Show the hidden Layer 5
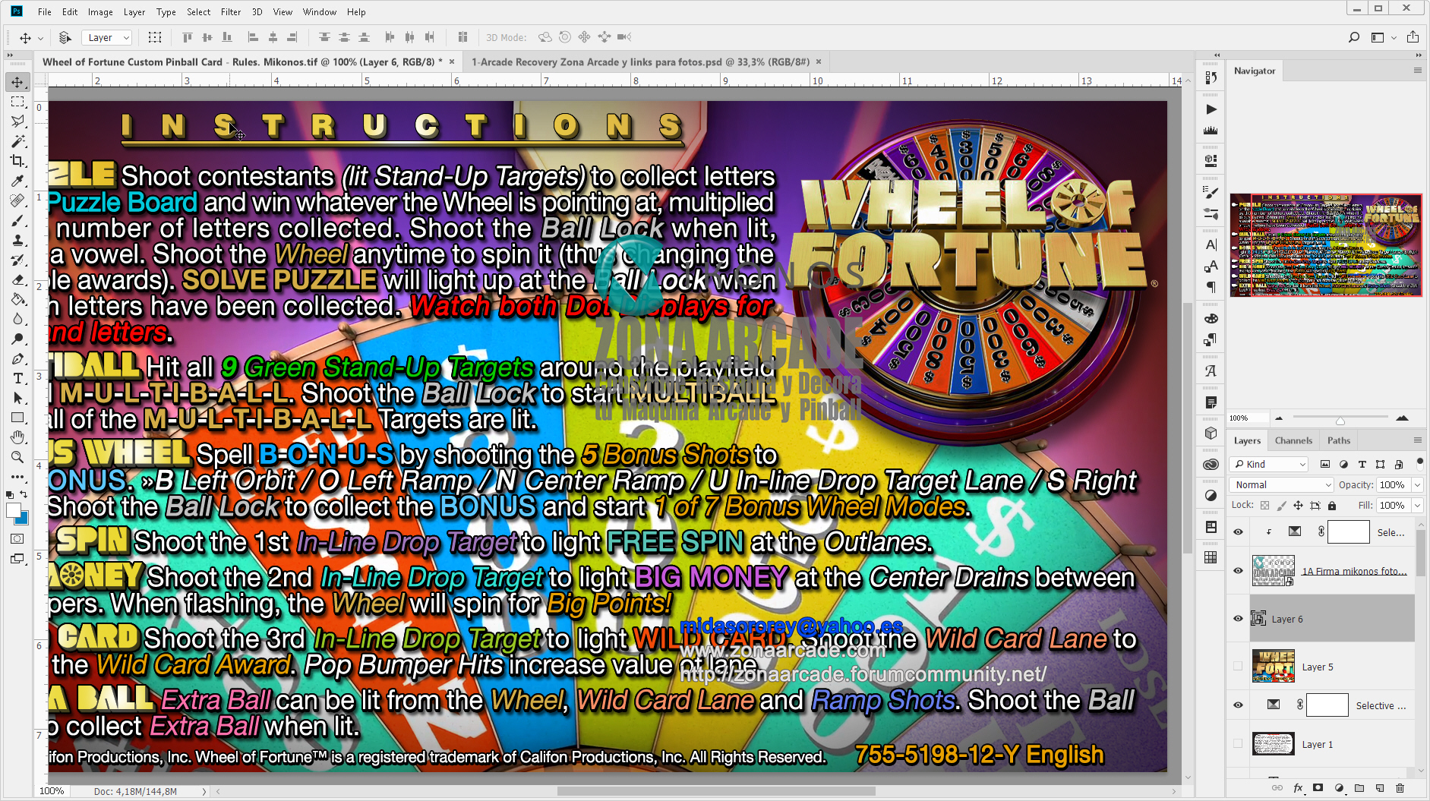The width and height of the screenshot is (1430, 801). click(1238, 667)
